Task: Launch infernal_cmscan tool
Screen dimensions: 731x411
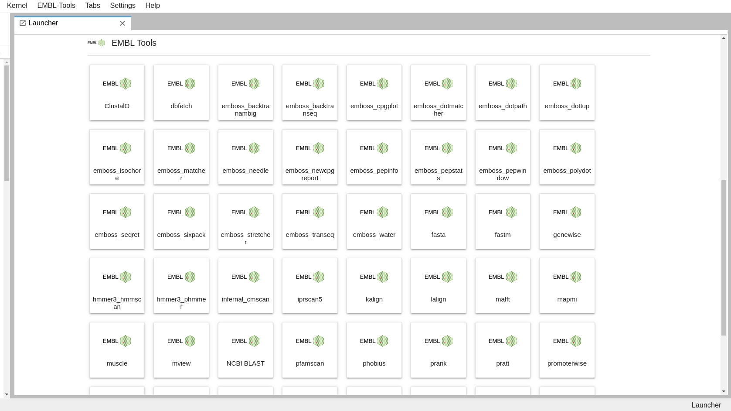Action: pos(245,286)
